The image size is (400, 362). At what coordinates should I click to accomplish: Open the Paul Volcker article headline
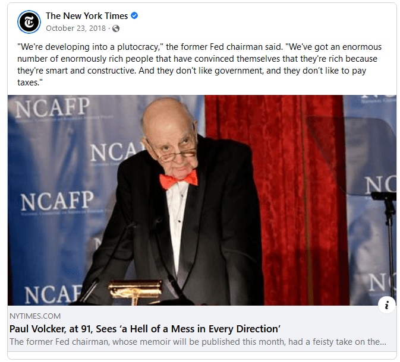(x=145, y=329)
